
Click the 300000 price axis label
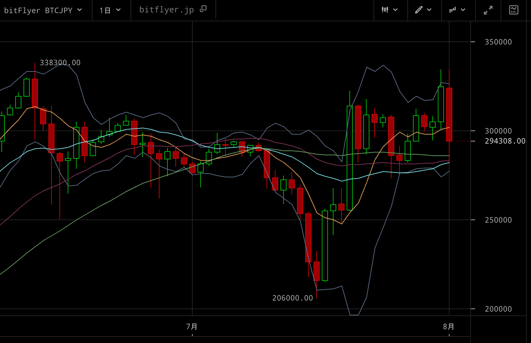point(498,131)
